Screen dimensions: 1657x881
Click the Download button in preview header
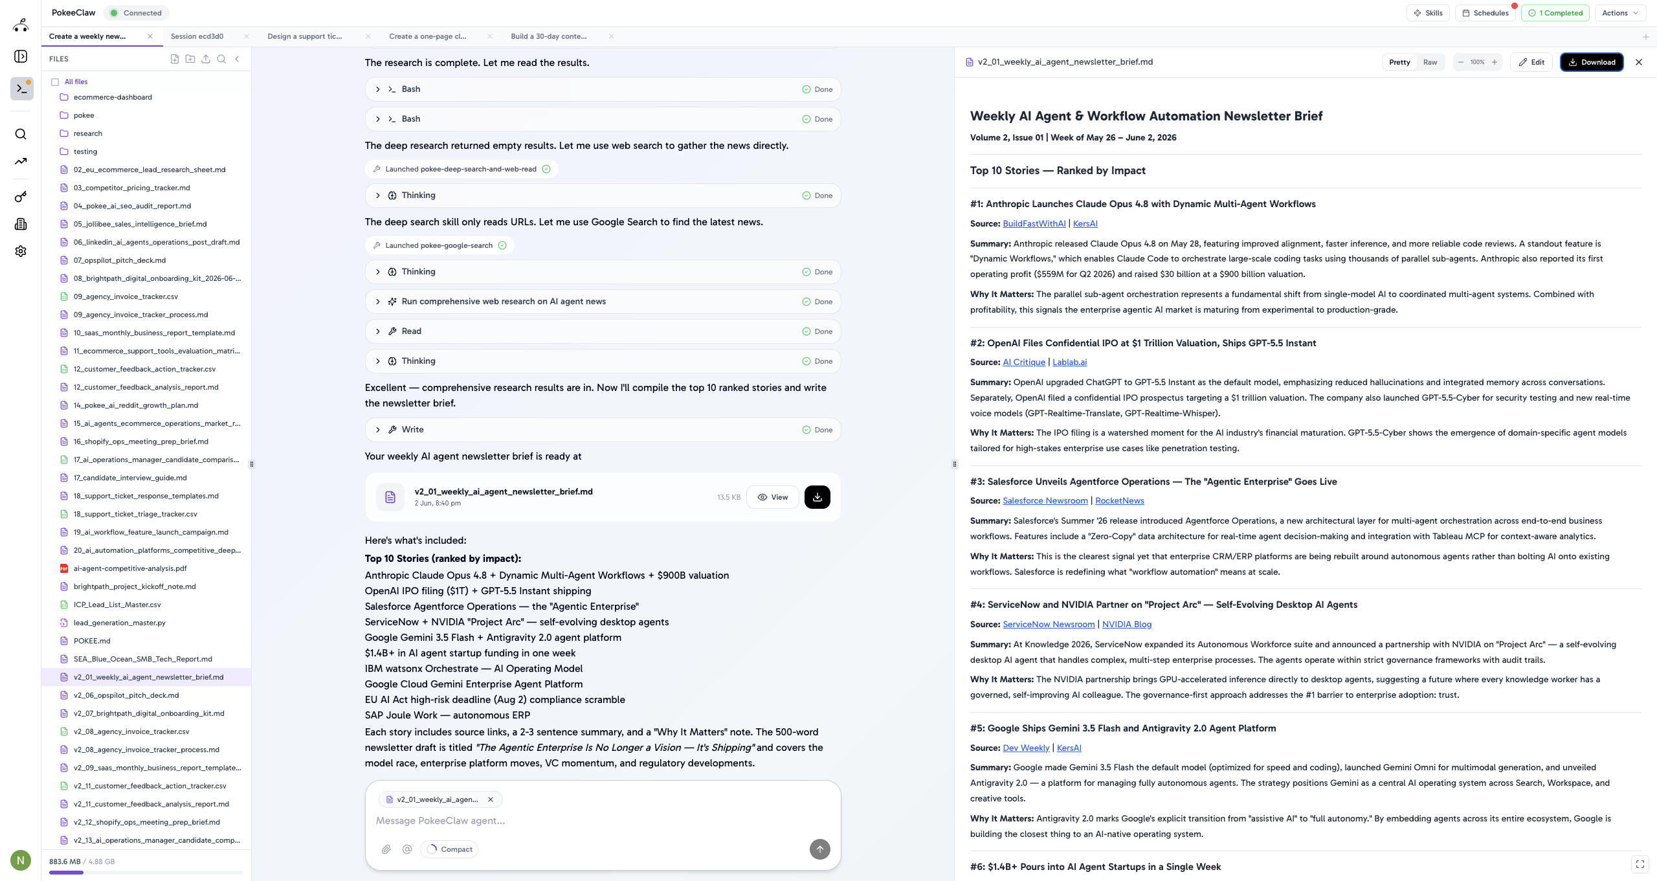coord(1592,62)
